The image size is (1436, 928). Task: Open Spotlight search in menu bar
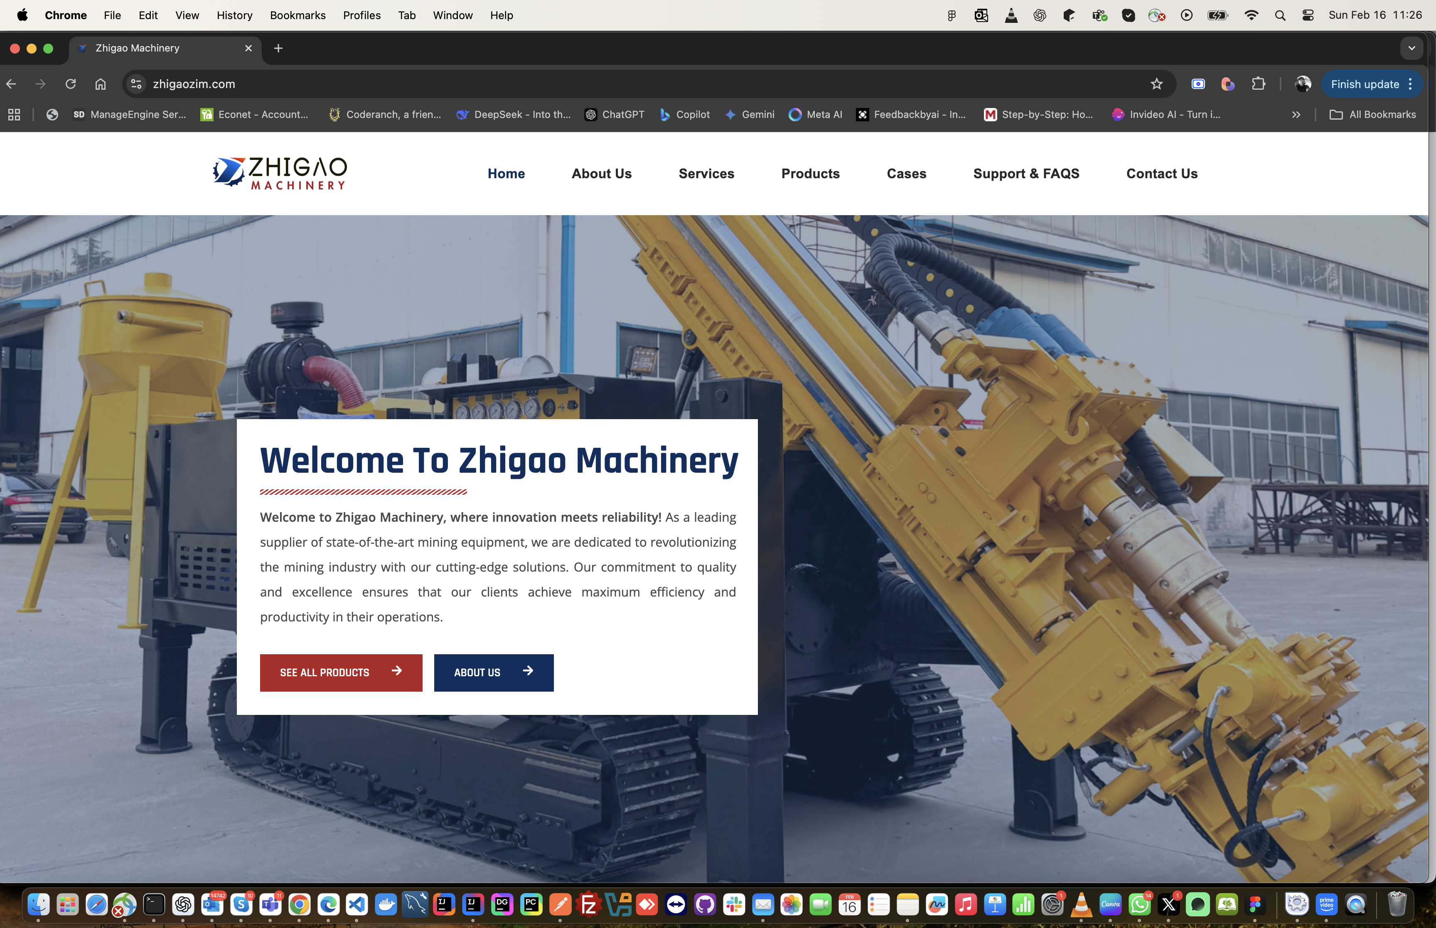pos(1280,16)
